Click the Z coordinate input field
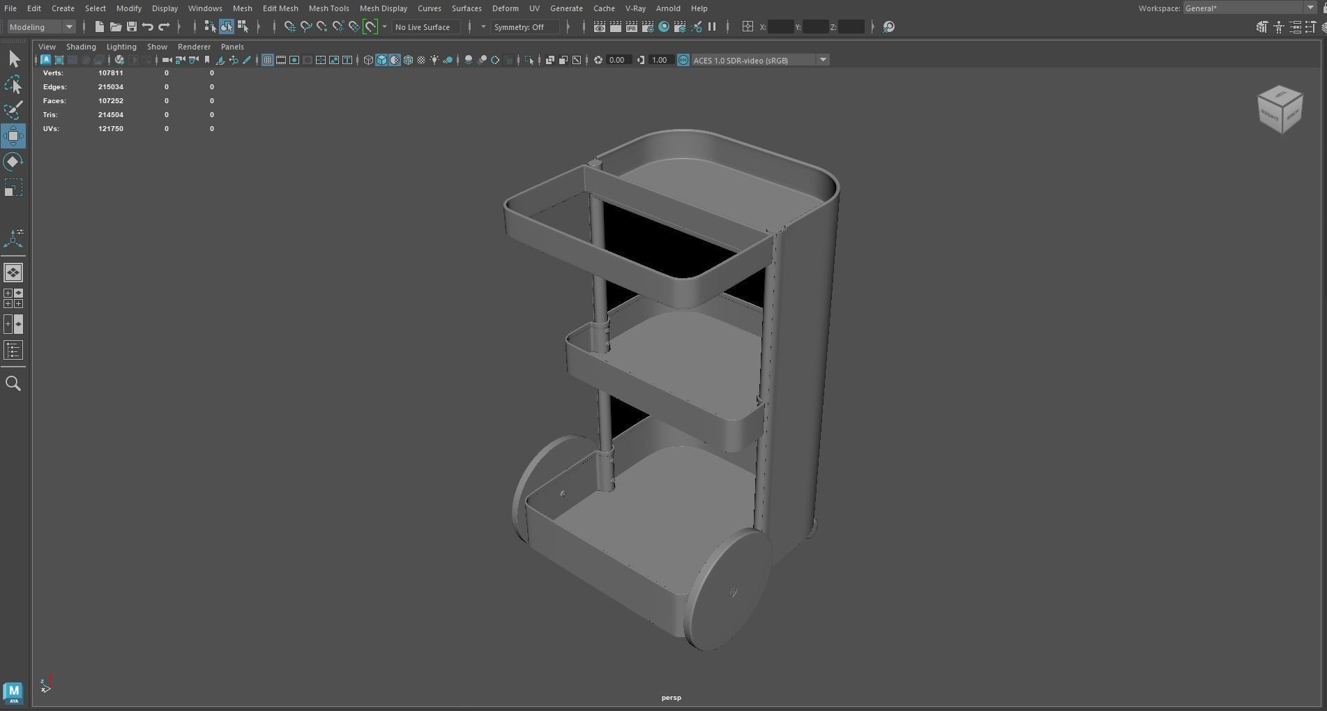The width and height of the screenshot is (1327, 711). click(851, 26)
